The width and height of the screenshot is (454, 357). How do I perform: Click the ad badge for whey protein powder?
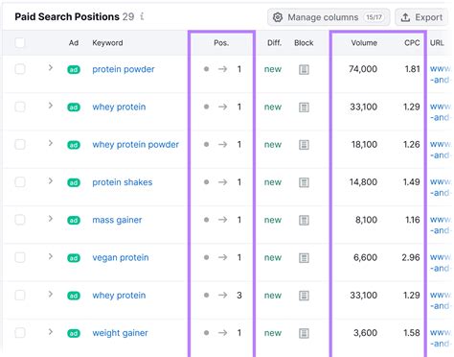click(74, 145)
